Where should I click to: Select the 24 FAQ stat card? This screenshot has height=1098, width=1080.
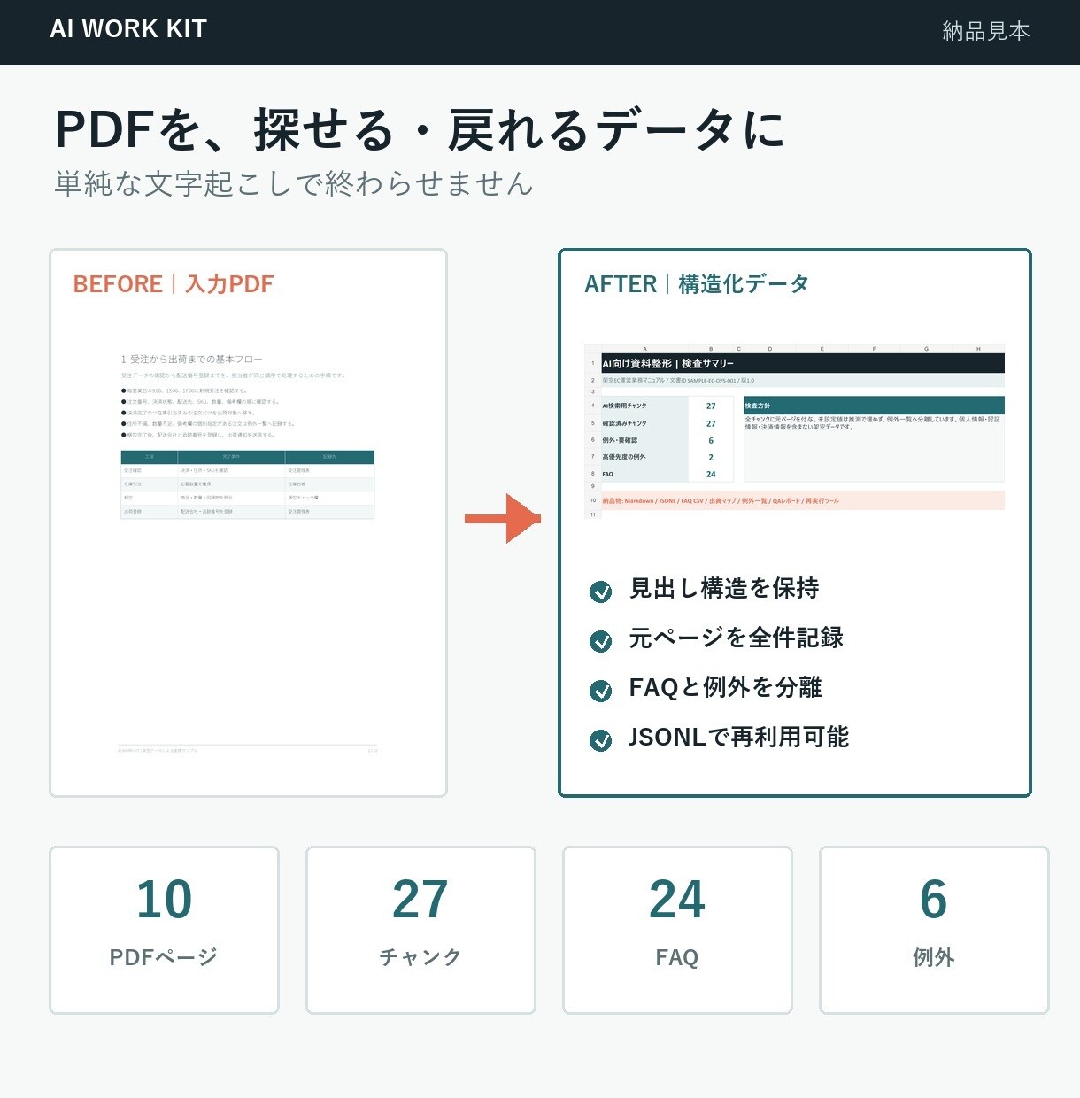tap(677, 930)
